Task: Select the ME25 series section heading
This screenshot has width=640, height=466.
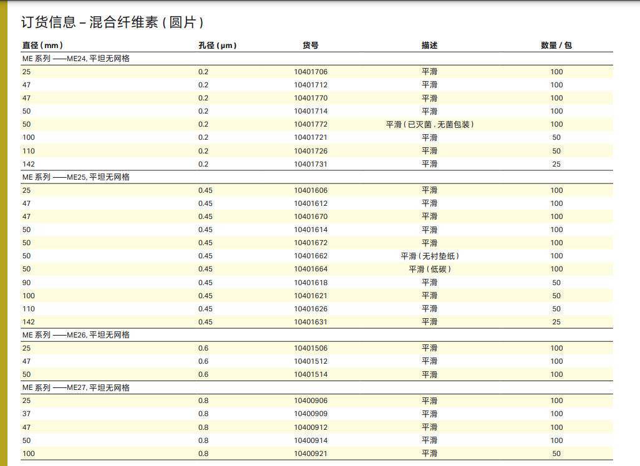Action: click(76, 177)
